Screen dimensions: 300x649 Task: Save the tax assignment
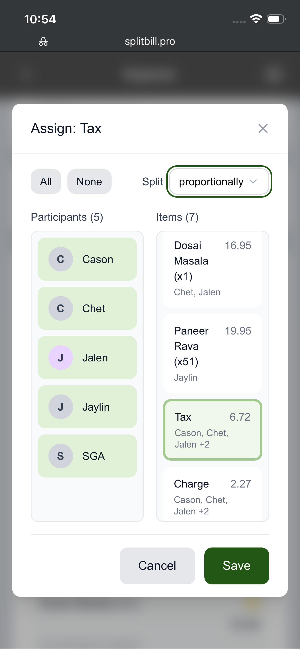click(236, 566)
